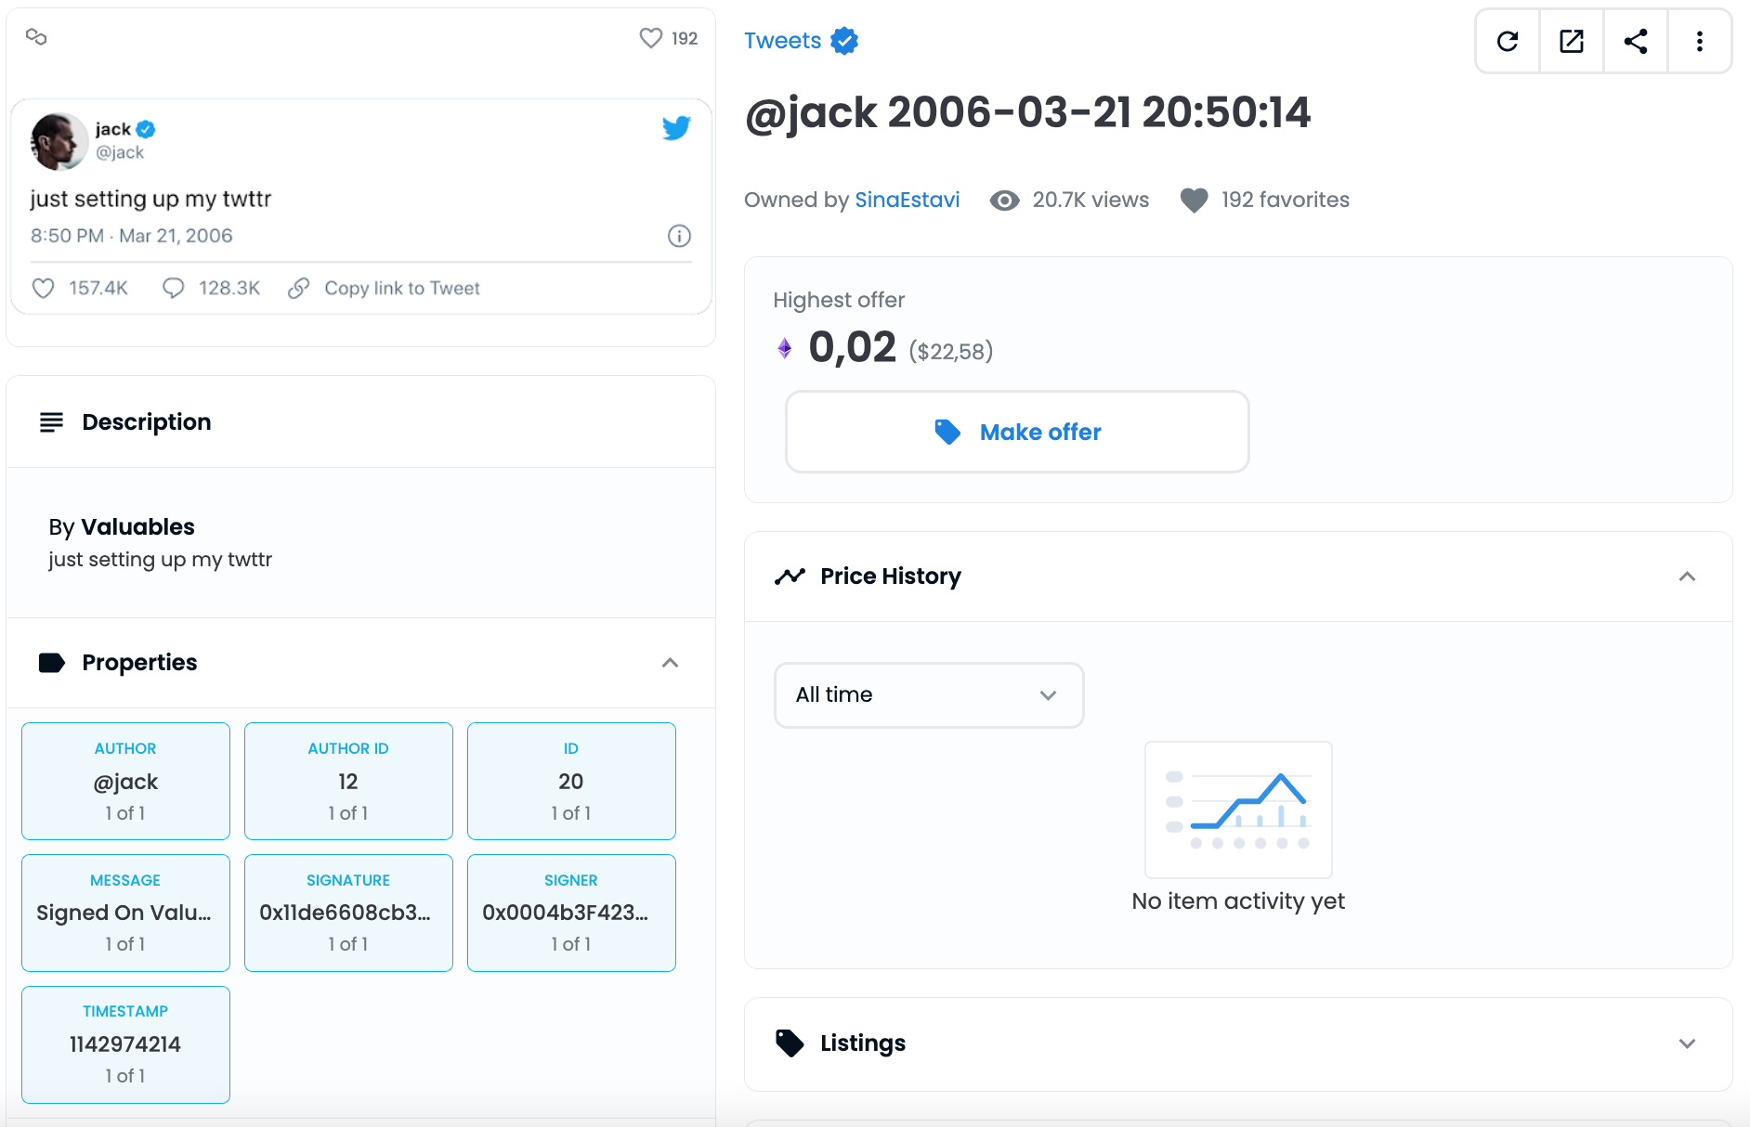Click the item title @jack 2006-03-21 20:50:14

1027,112
